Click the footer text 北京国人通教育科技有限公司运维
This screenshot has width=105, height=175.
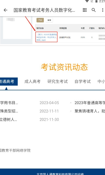point(60,174)
